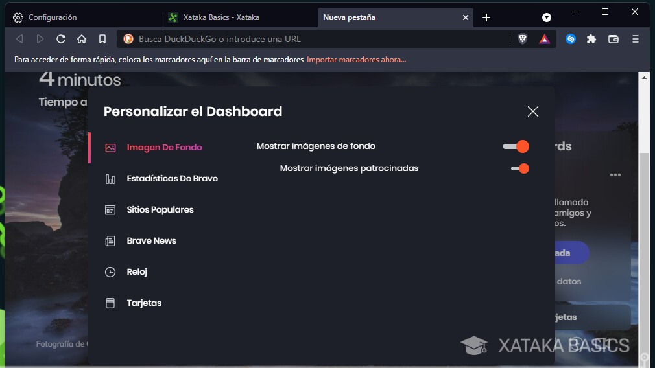Open the card's three-dot options menu
The width and height of the screenshot is (655, 368).
click(x=615, y=175)
